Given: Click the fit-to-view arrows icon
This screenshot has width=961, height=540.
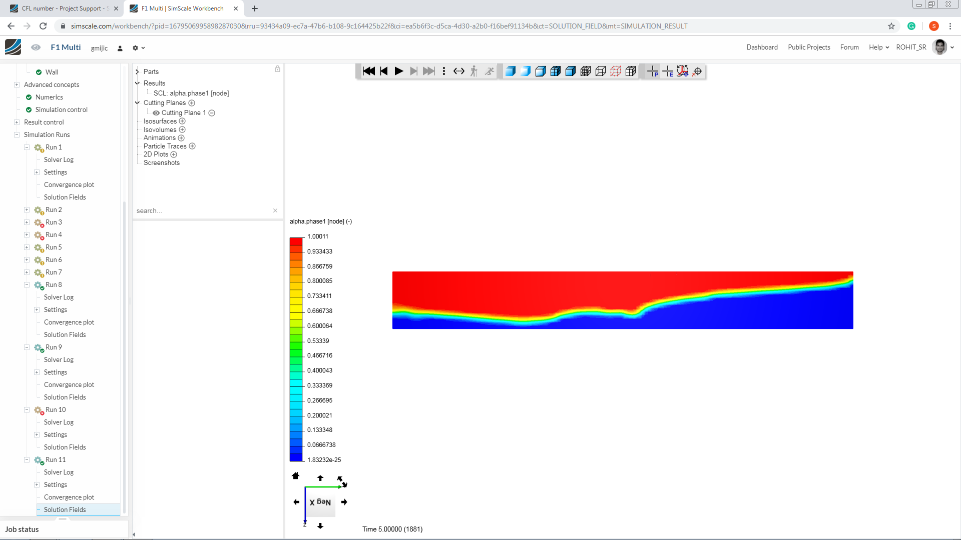Looking at the screenshot, I should 459,71.
